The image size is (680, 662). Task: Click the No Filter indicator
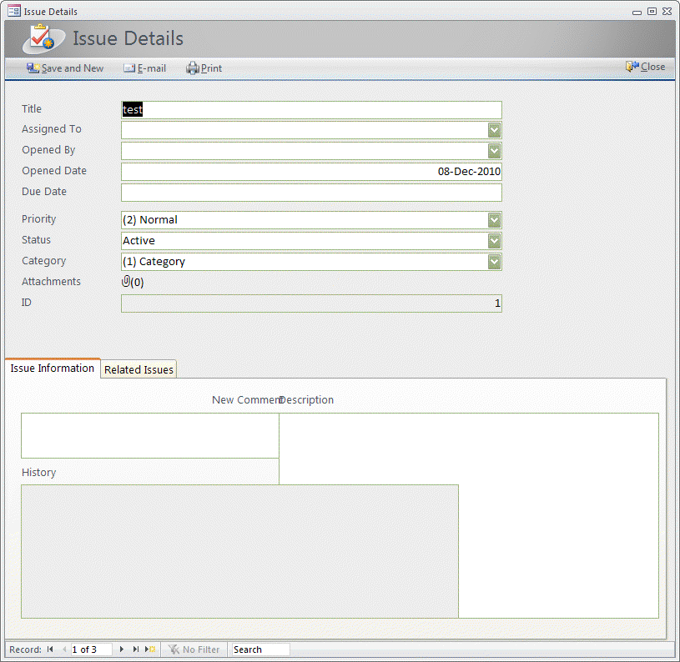click(x=194, y=649)
